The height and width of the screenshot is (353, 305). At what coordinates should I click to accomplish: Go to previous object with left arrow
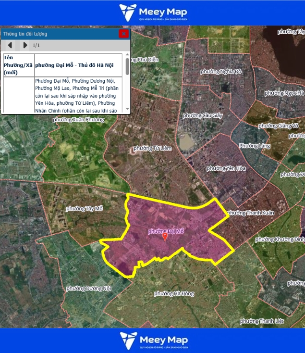click(x=10, y=45)
